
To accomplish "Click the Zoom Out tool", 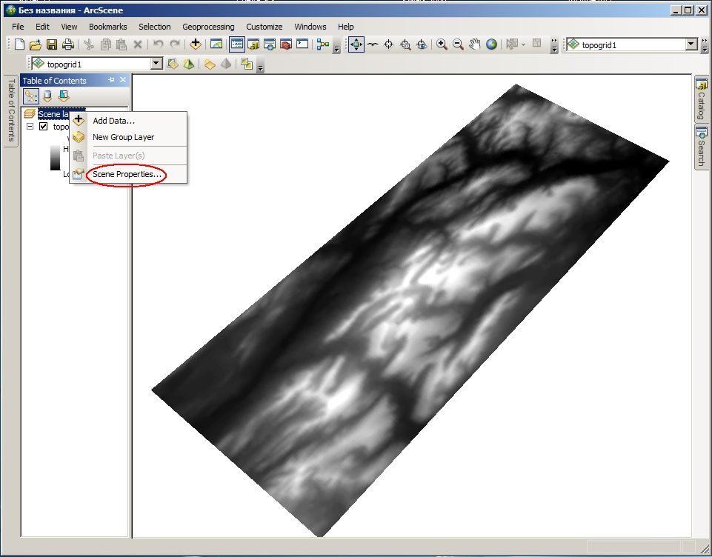I will [458, 44].
